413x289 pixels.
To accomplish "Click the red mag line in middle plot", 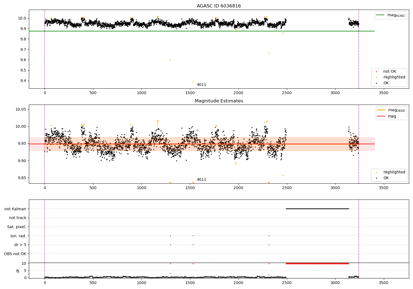I will coord(202,144).
